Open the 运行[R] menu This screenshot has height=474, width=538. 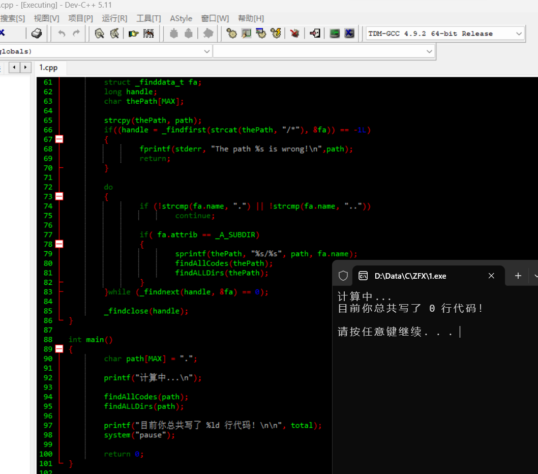pos(114,18)
